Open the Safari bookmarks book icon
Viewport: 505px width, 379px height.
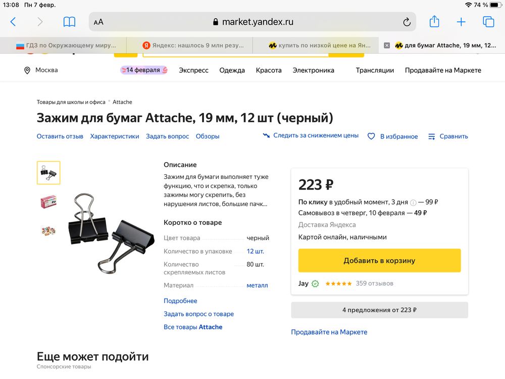click(x=69, y=22)
